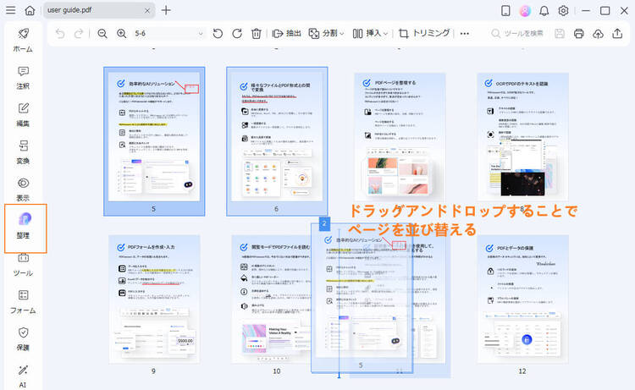Open AI in the sidebar
Viewport: 635px width, 390px height.
pyautogui.click(x=23, y=376)
